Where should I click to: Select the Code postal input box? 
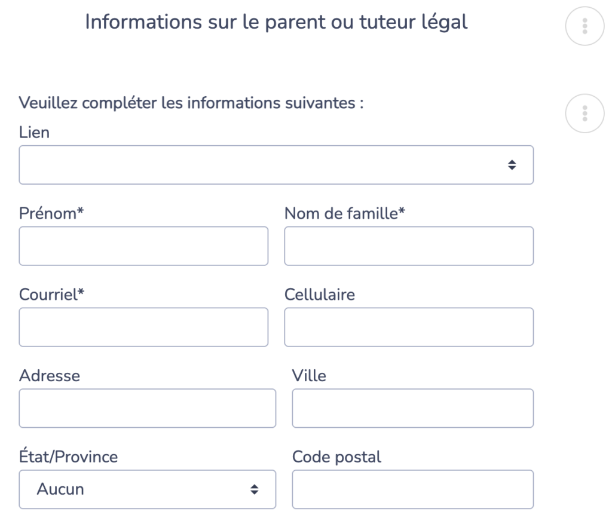pos(412,489)
